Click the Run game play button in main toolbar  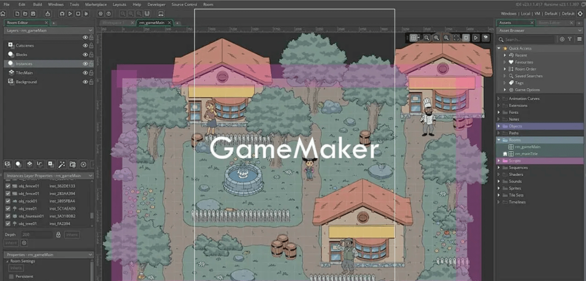coord(70,14)
